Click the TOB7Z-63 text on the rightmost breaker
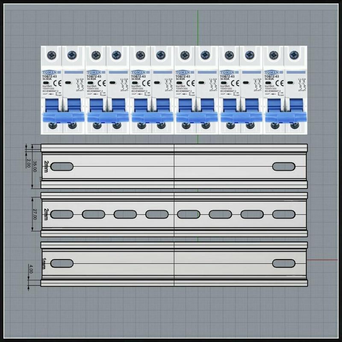Image resolution: width=342 pixels, height=342 pixels. 272,77
